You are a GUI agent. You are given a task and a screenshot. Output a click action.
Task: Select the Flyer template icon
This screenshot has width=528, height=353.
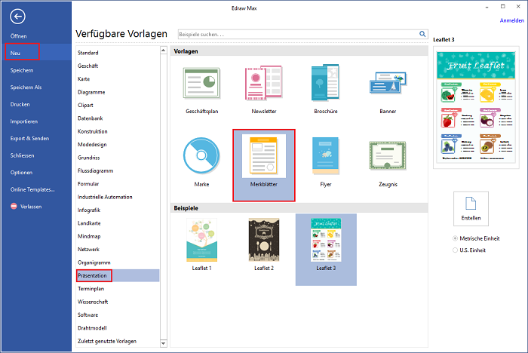coord(326,155)
